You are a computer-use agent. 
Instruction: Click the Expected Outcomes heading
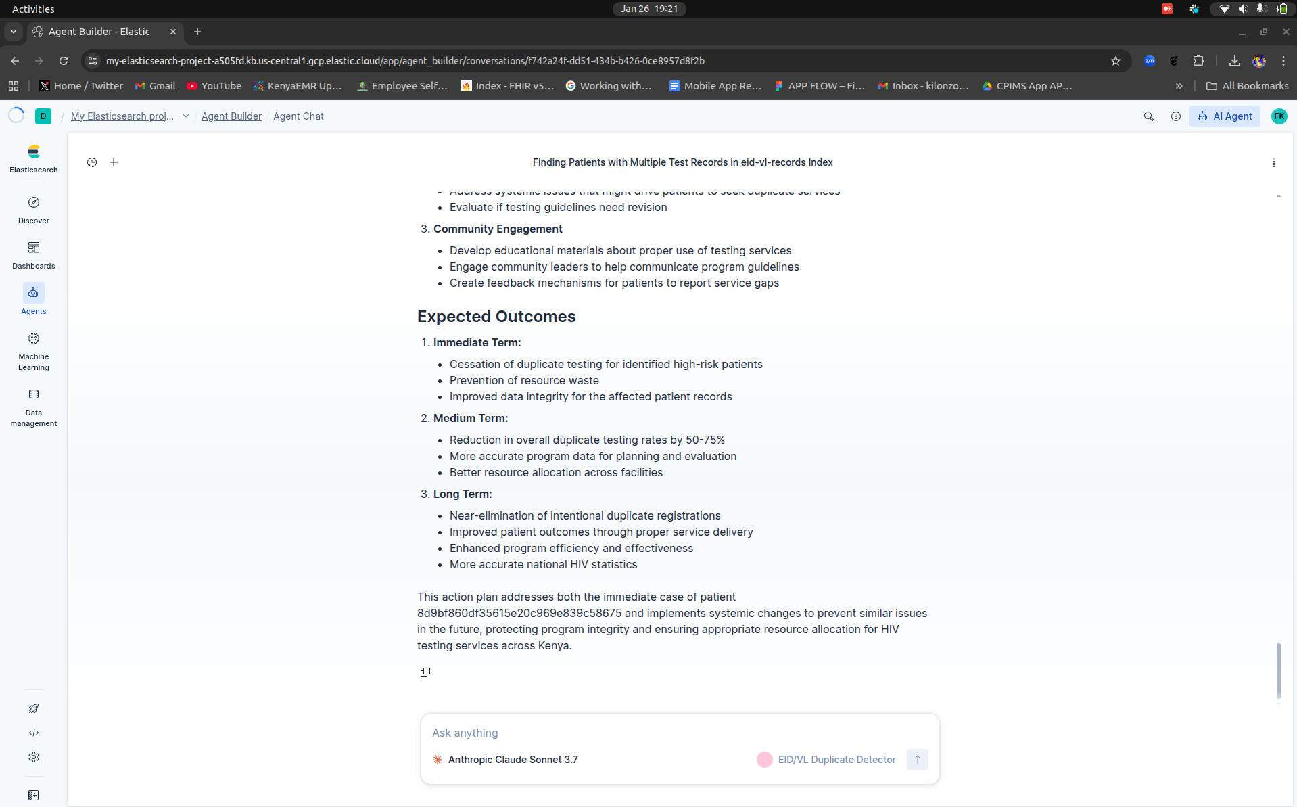click(x=496, y=317)
